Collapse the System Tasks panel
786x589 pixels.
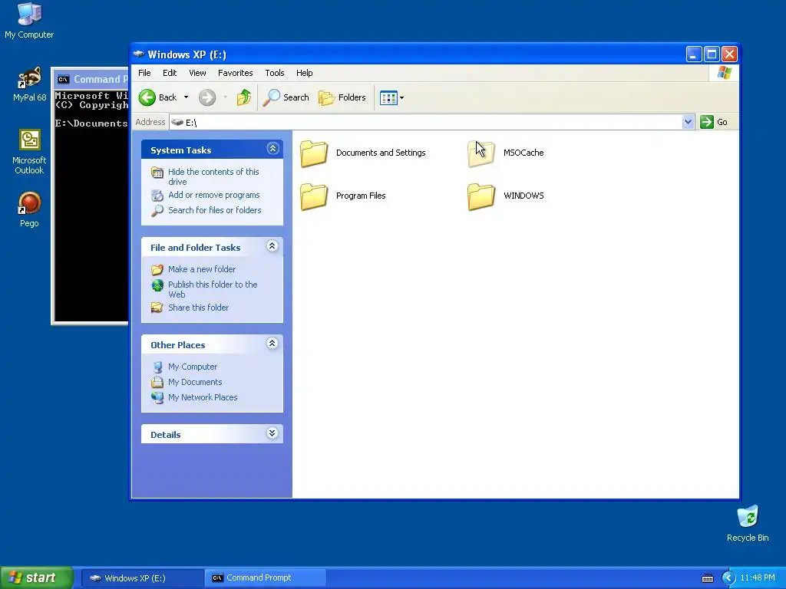point(272,148)
